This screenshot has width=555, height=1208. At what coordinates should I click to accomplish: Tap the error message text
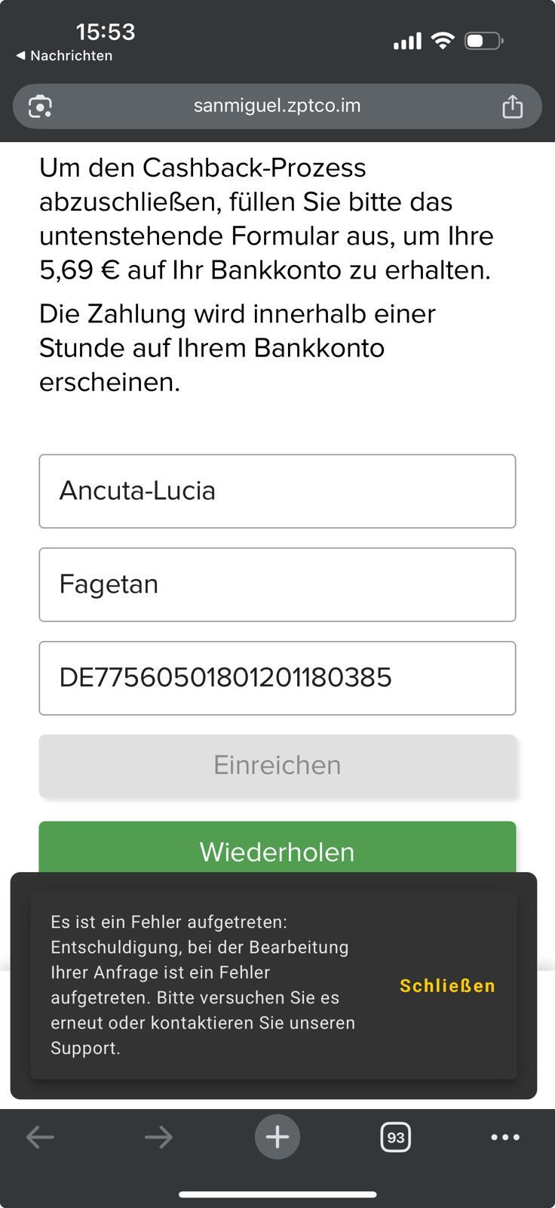[x=204, y=985]
